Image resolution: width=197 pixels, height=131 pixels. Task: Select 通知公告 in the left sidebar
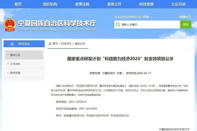[x=15, y=55]
